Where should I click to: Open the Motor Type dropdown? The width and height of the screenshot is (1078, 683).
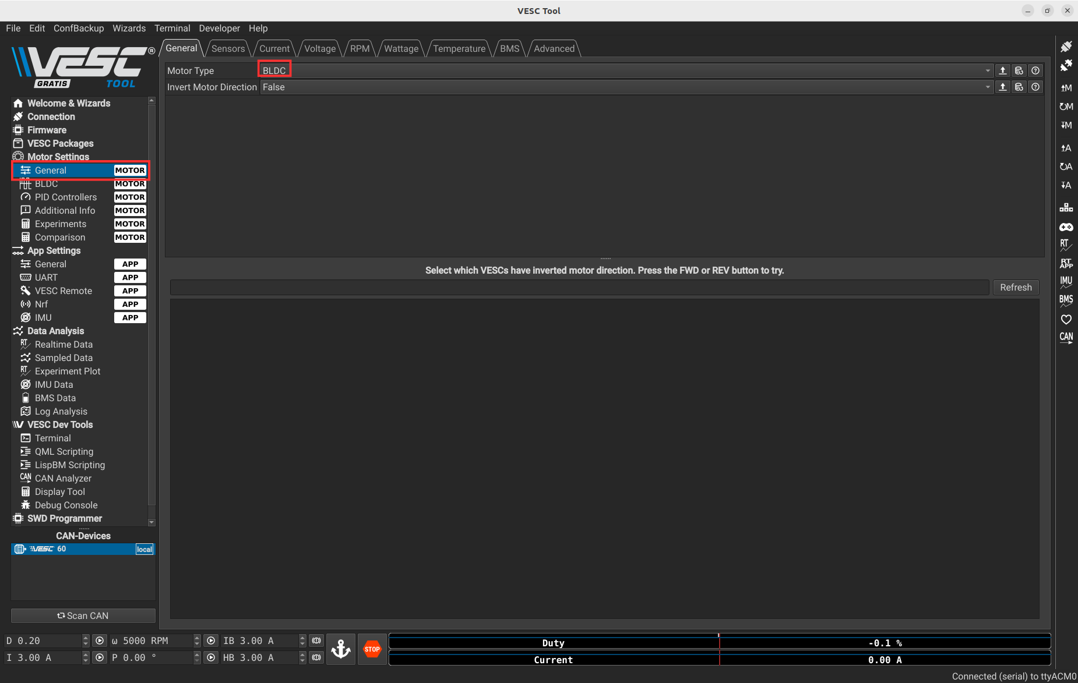[626, 70]
